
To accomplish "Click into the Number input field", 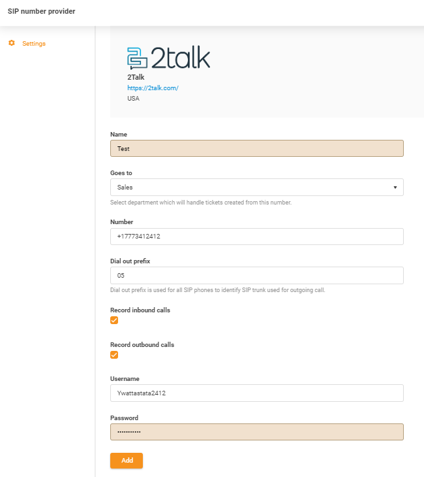I will pos(256,237).
